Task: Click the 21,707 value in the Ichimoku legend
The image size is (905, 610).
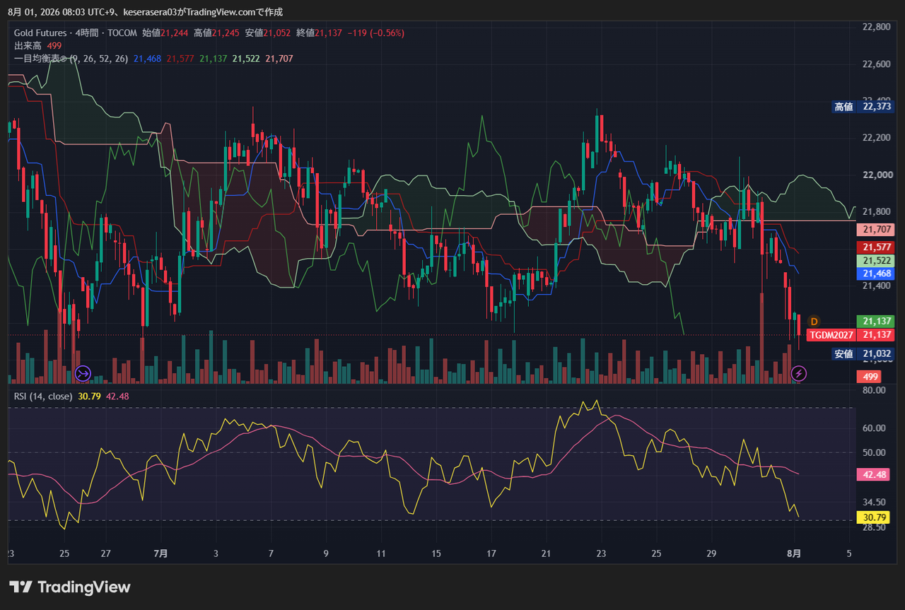Action: [279, 59]
